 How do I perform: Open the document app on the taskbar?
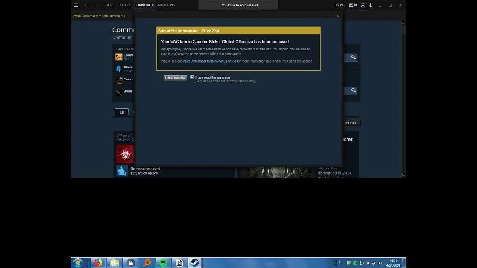coord(179,263)
